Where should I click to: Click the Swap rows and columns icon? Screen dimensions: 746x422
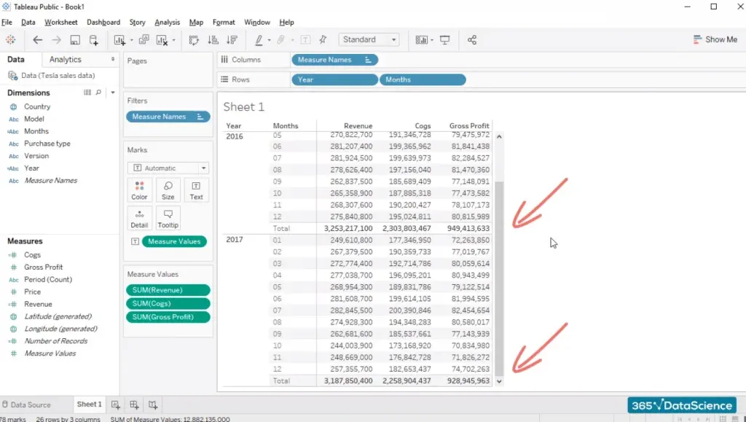pos(194,40)
